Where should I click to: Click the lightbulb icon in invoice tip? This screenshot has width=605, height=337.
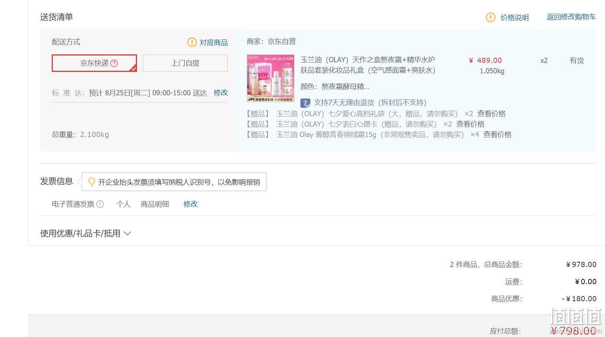91,182
